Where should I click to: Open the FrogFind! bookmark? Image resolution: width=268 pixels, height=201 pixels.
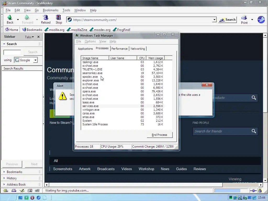pos(121,30)
